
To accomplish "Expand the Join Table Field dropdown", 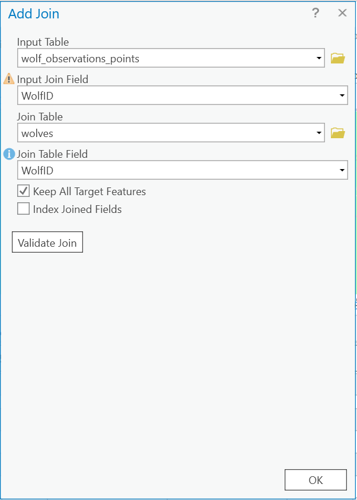I will point(342,170).
